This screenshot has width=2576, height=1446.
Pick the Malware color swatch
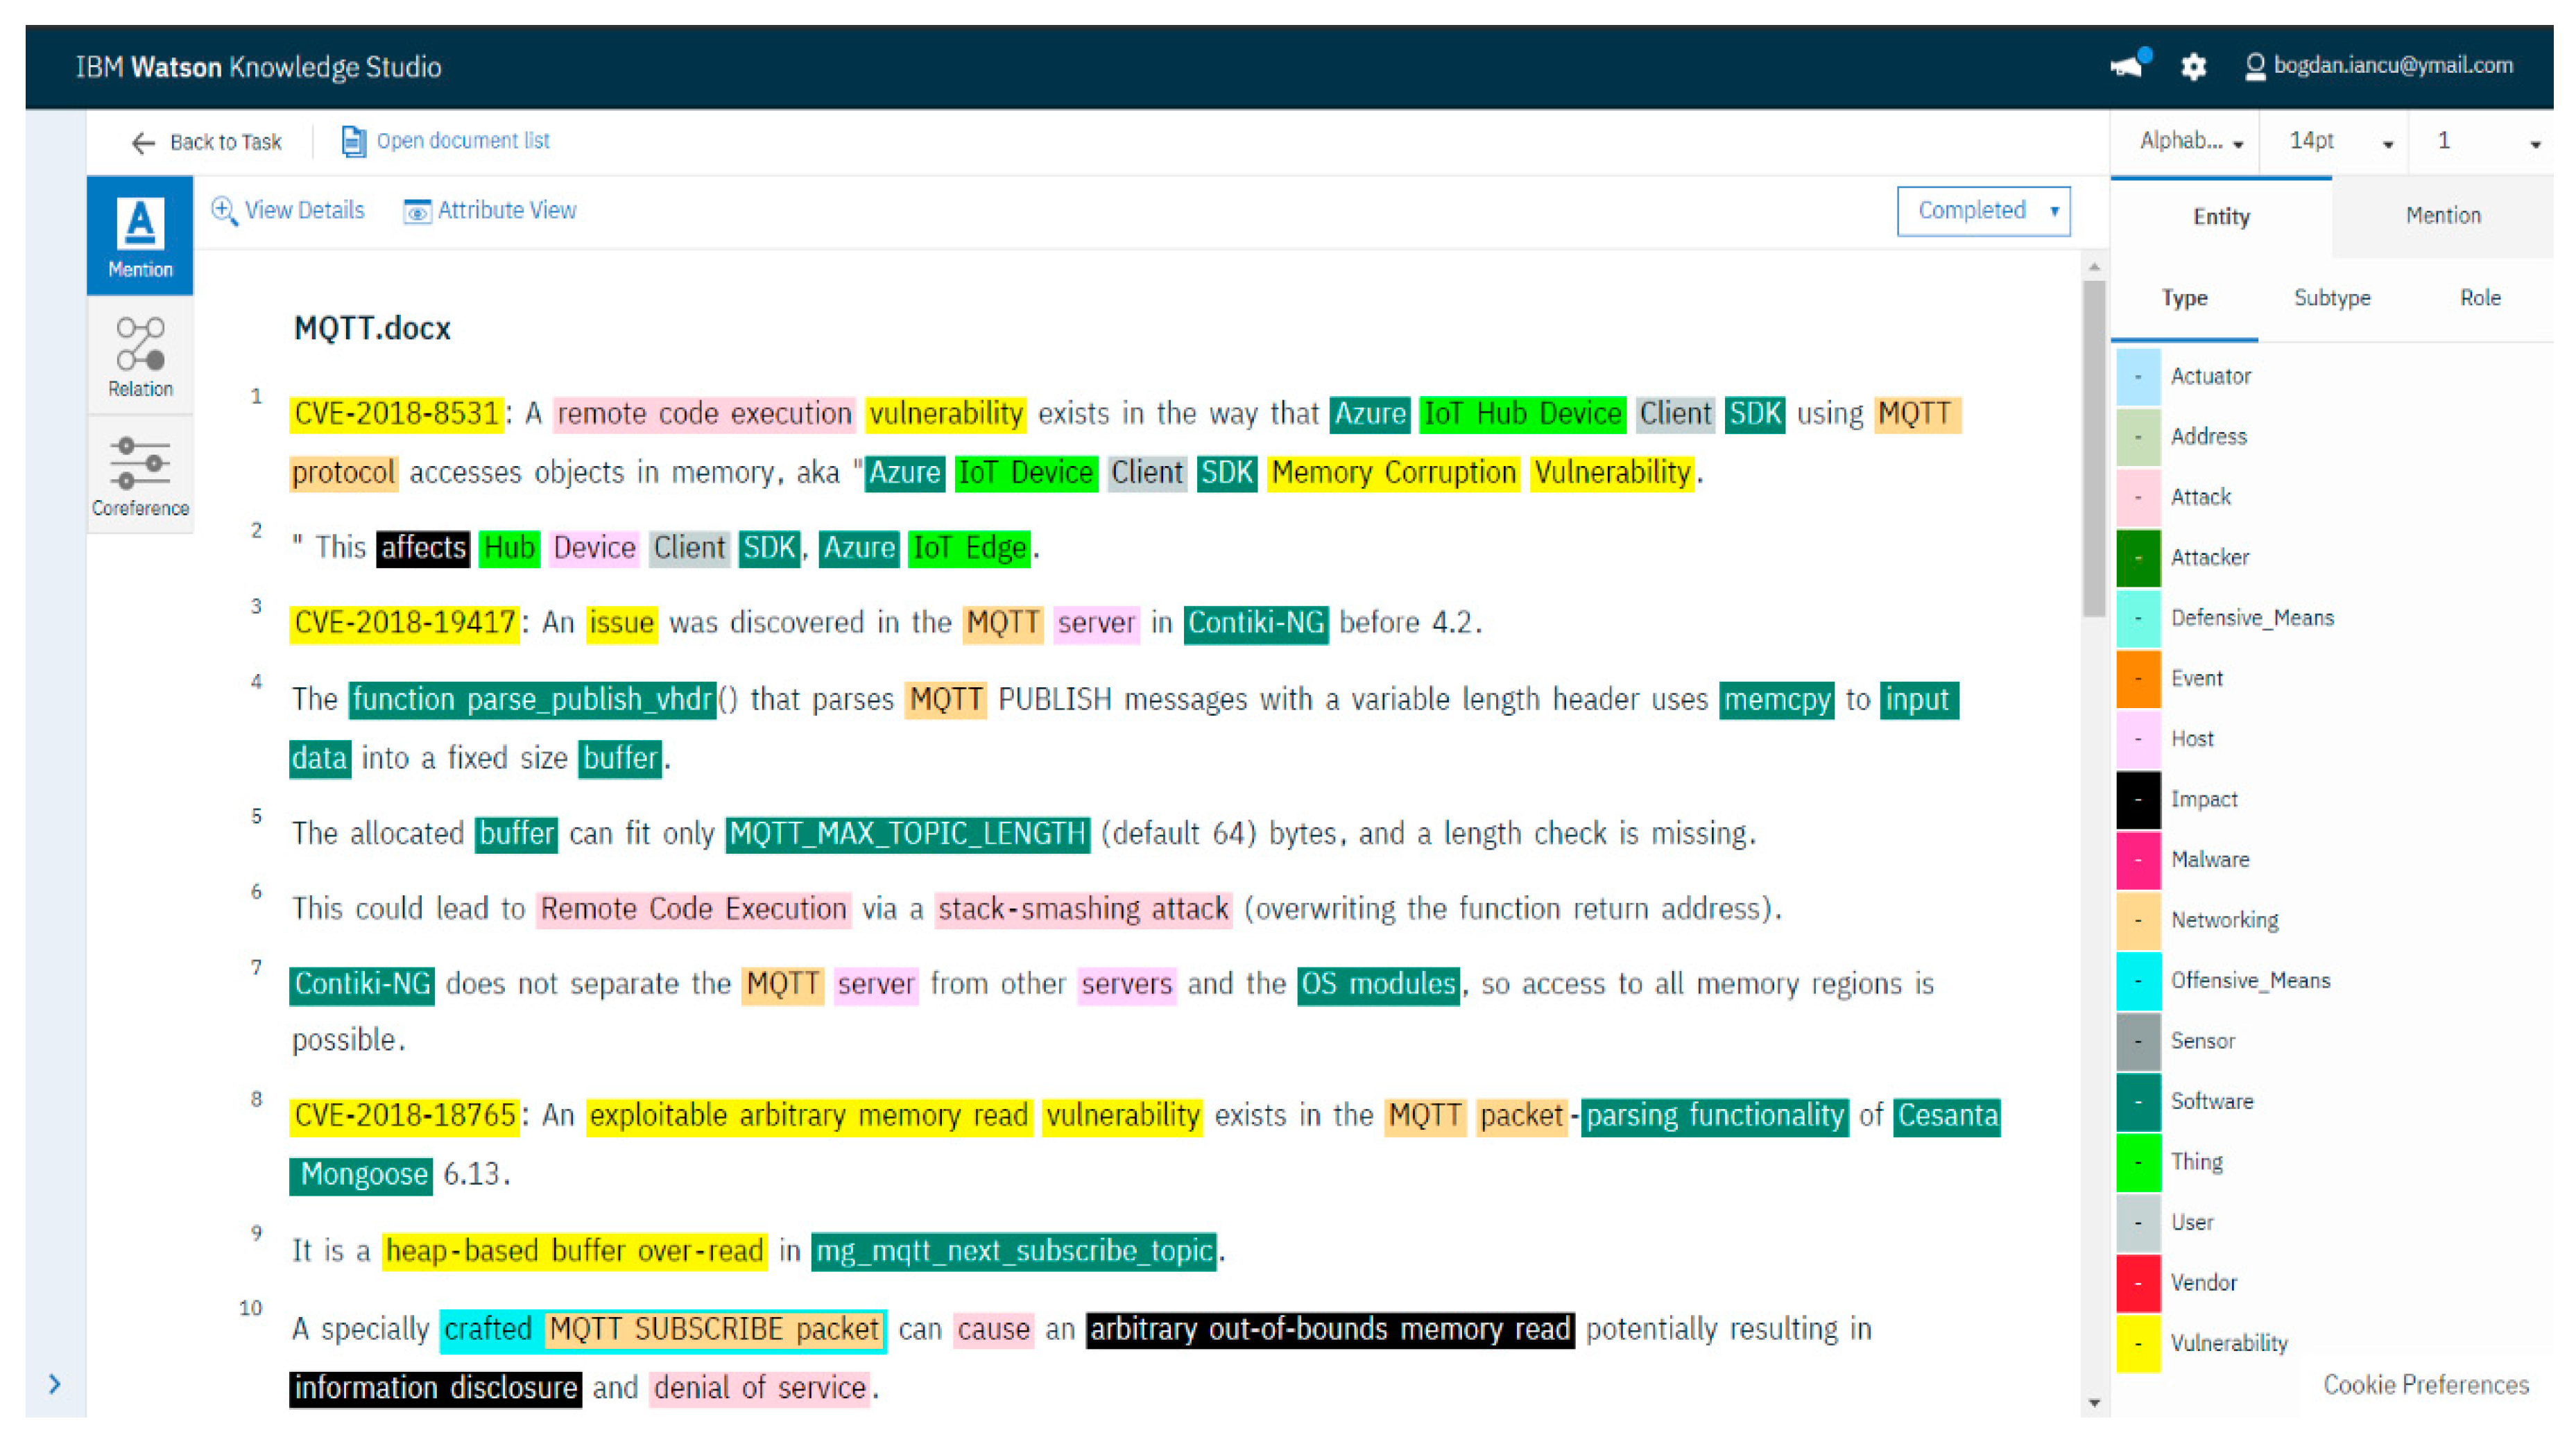coord(2138,860)
